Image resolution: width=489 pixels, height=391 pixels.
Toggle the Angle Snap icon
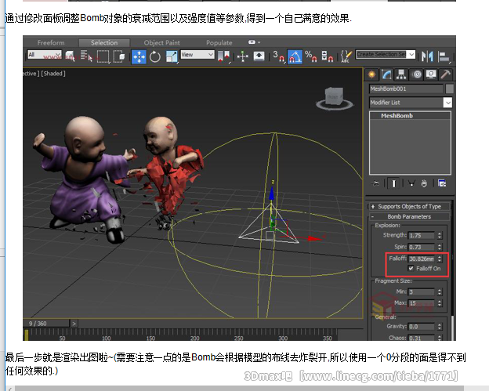pyautogui.click(x=295, y=56)
